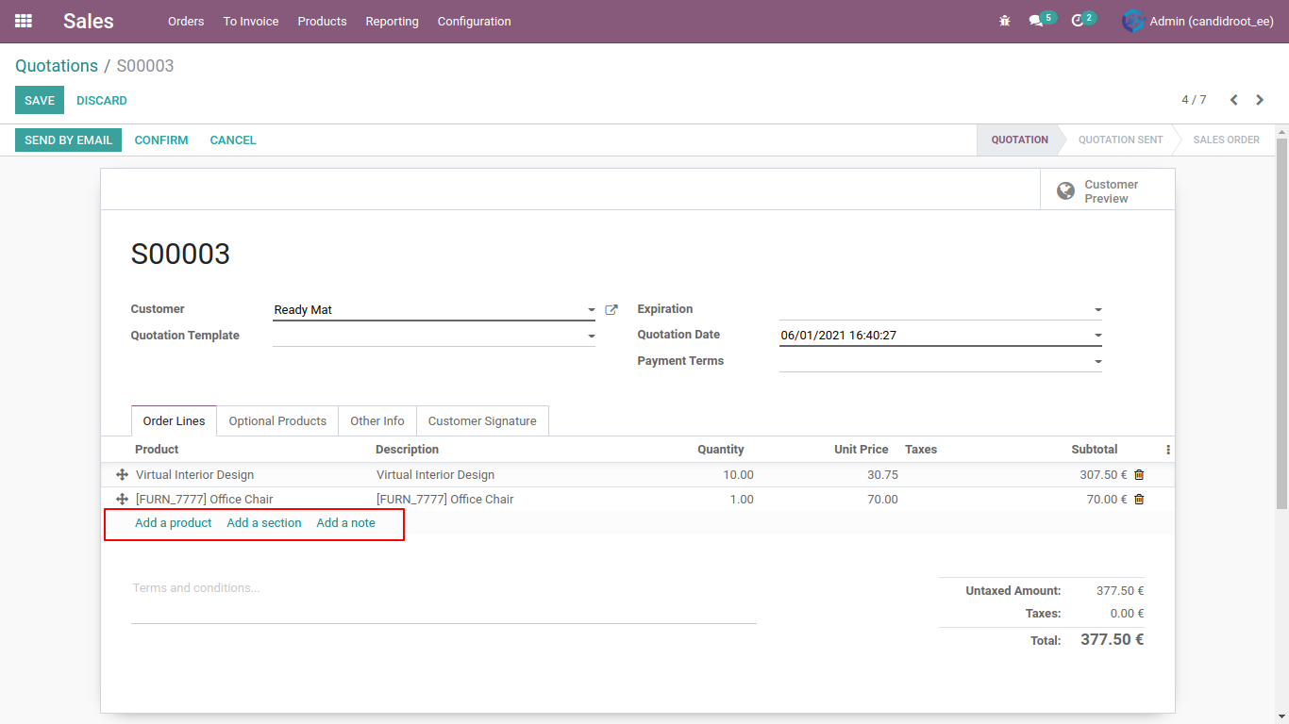
Task: Click SEND BY EMAIL button
Action: tap(68, 140)
